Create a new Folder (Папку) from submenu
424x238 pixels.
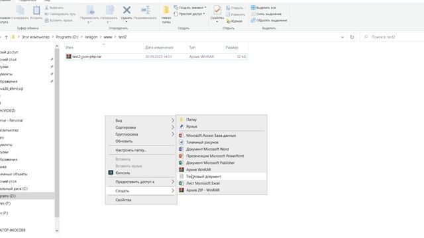point(222,120)
